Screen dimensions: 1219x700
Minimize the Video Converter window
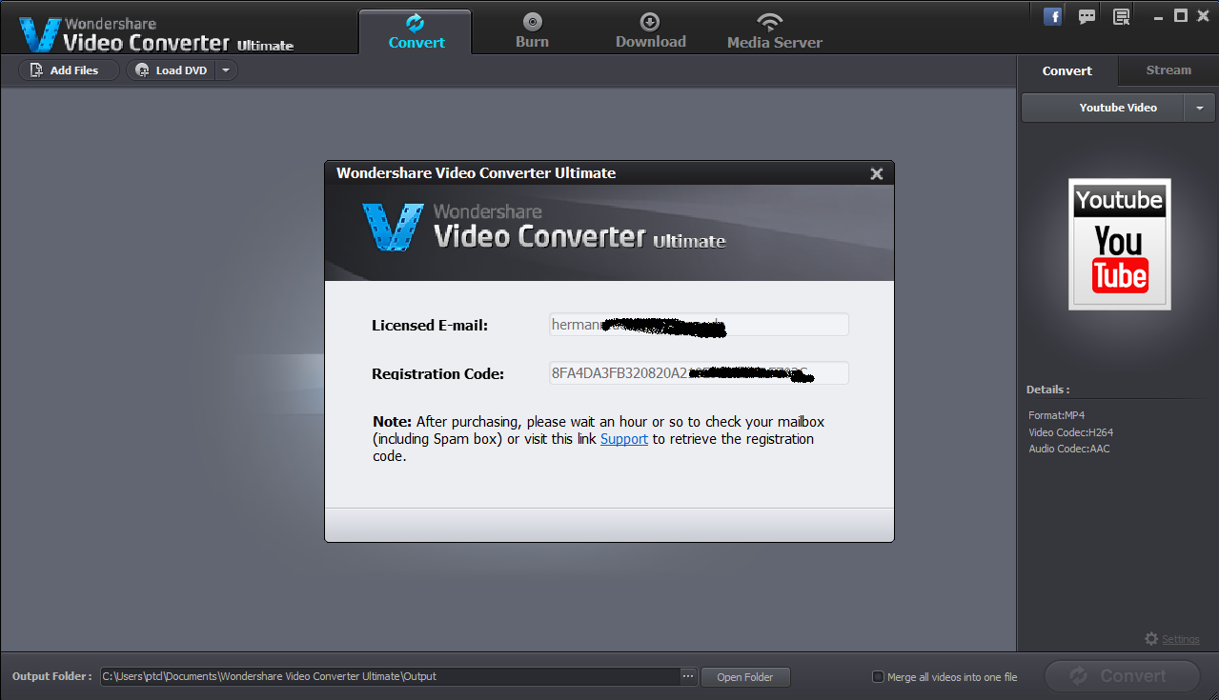click(1158, 16)
